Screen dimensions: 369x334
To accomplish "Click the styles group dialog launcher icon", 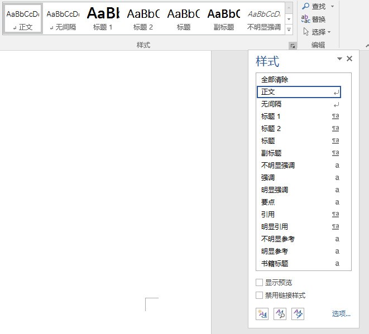I will click(x=293, y=46).
